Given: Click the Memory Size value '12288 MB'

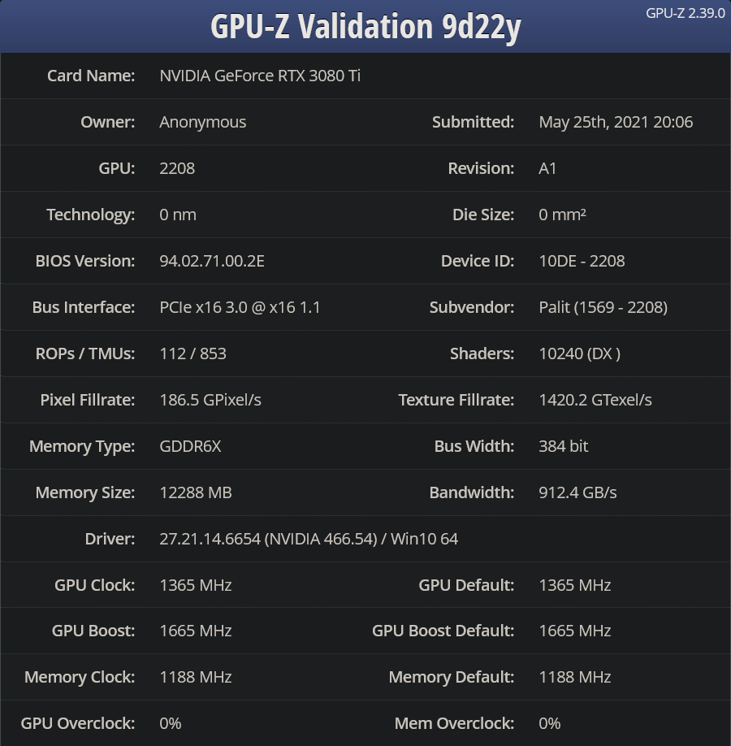Looking at the screenshot, I should [x=196, y=492].
